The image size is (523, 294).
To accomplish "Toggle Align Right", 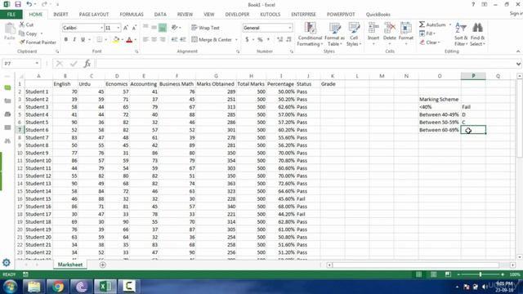I will [163, 40].
